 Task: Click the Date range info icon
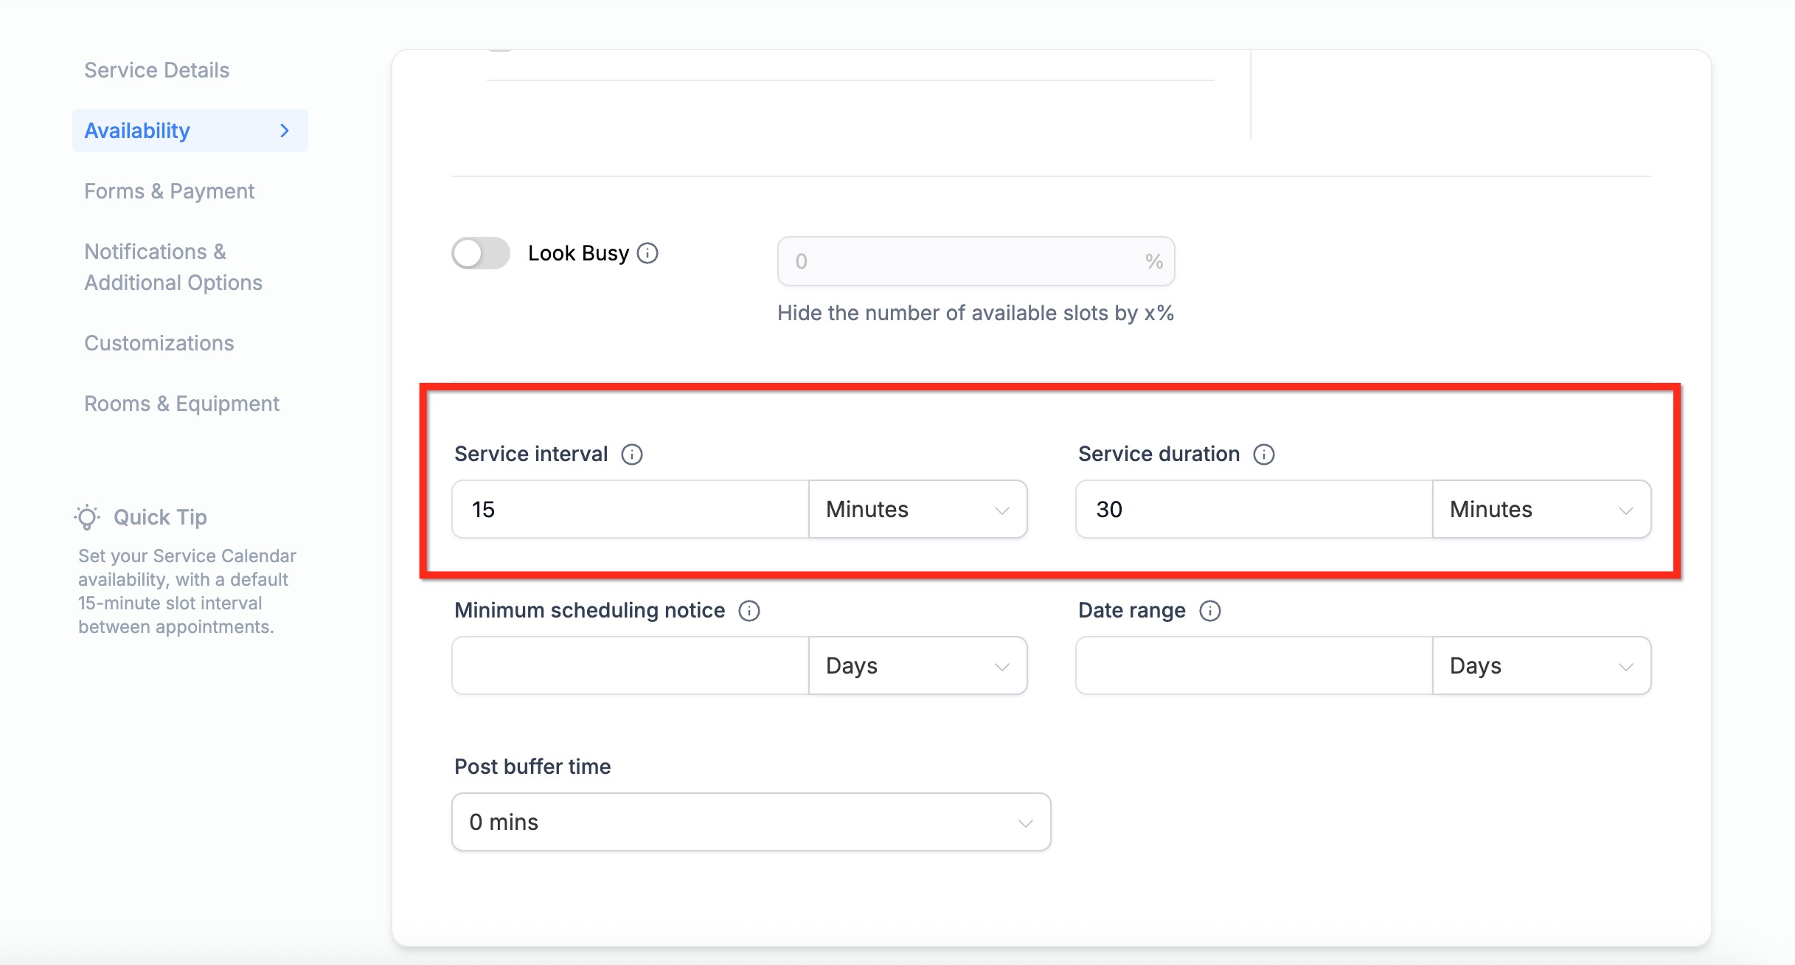point(1210,611)
